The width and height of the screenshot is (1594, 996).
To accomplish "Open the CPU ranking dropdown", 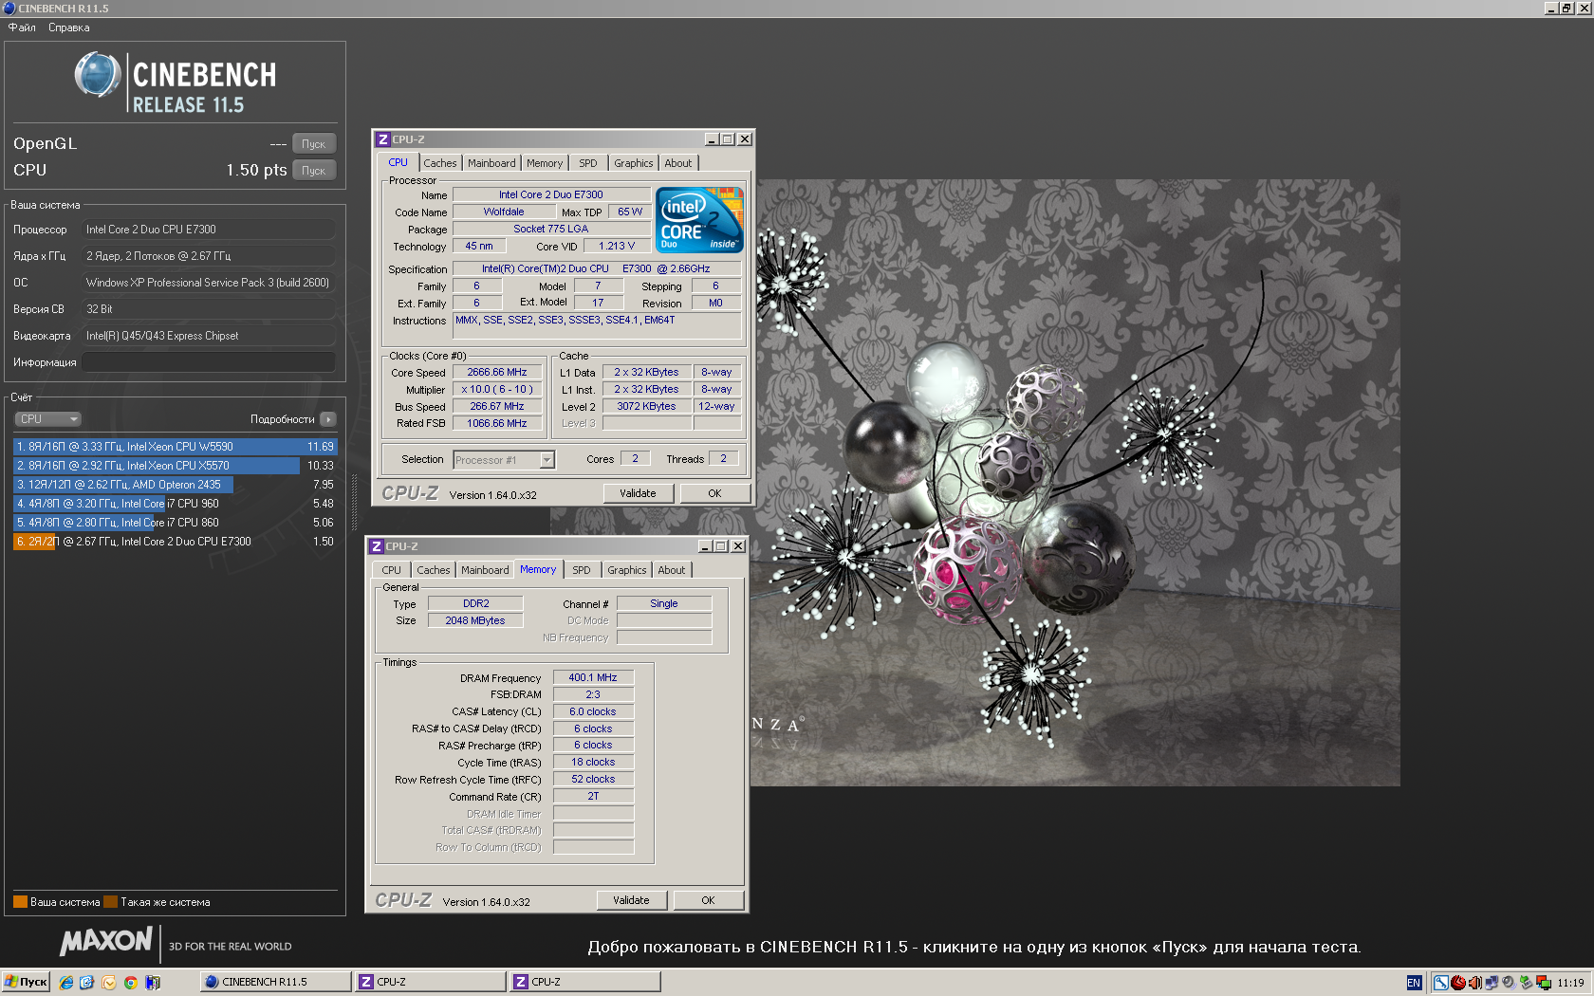I will (47, 419).
